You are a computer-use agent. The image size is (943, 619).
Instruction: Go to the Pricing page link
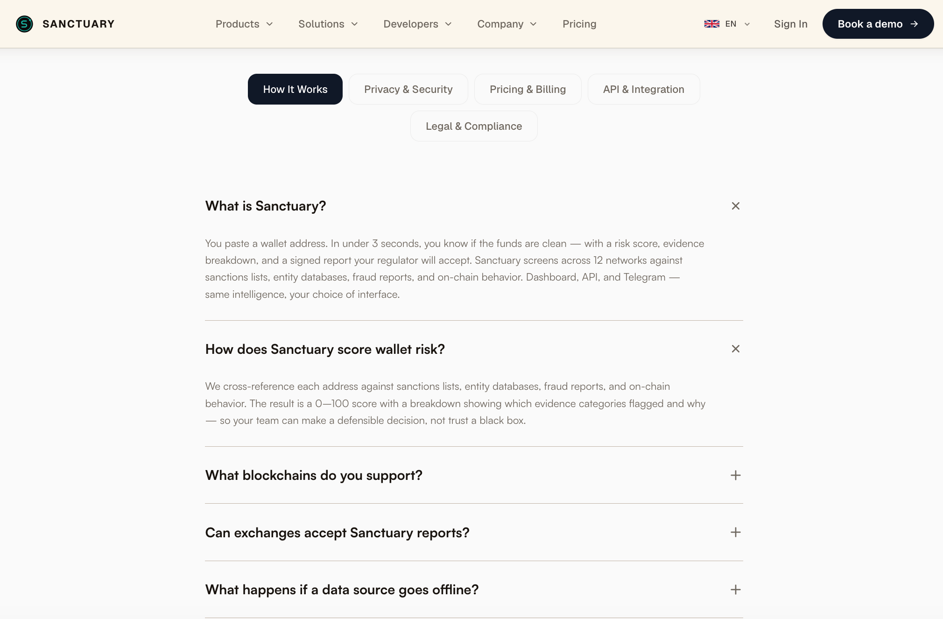click(x=579, y=24)
